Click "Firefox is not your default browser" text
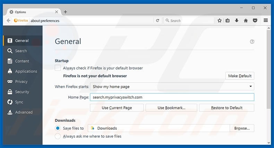 pos(95,76)
